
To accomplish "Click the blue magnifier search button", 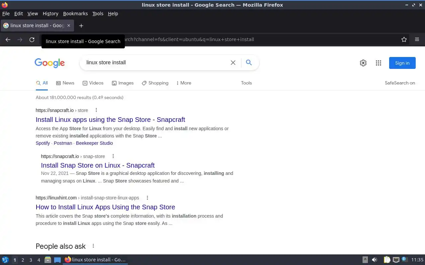I will point(249,62).
